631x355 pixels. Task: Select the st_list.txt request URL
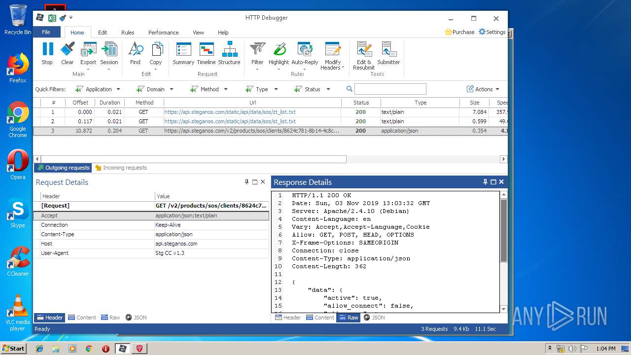230,121
